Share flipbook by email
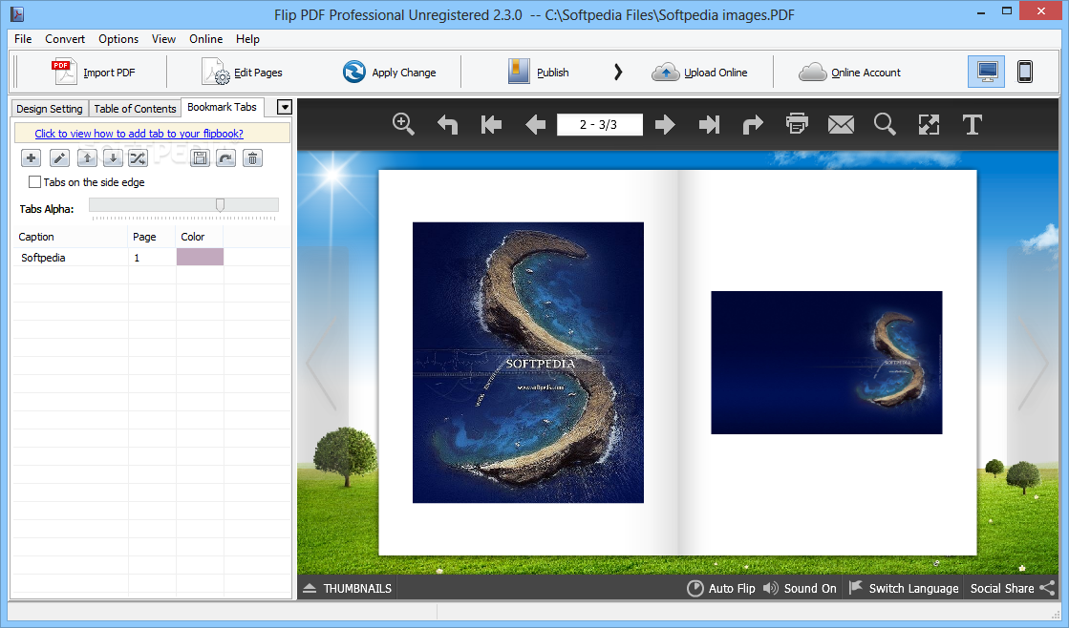 841,125
